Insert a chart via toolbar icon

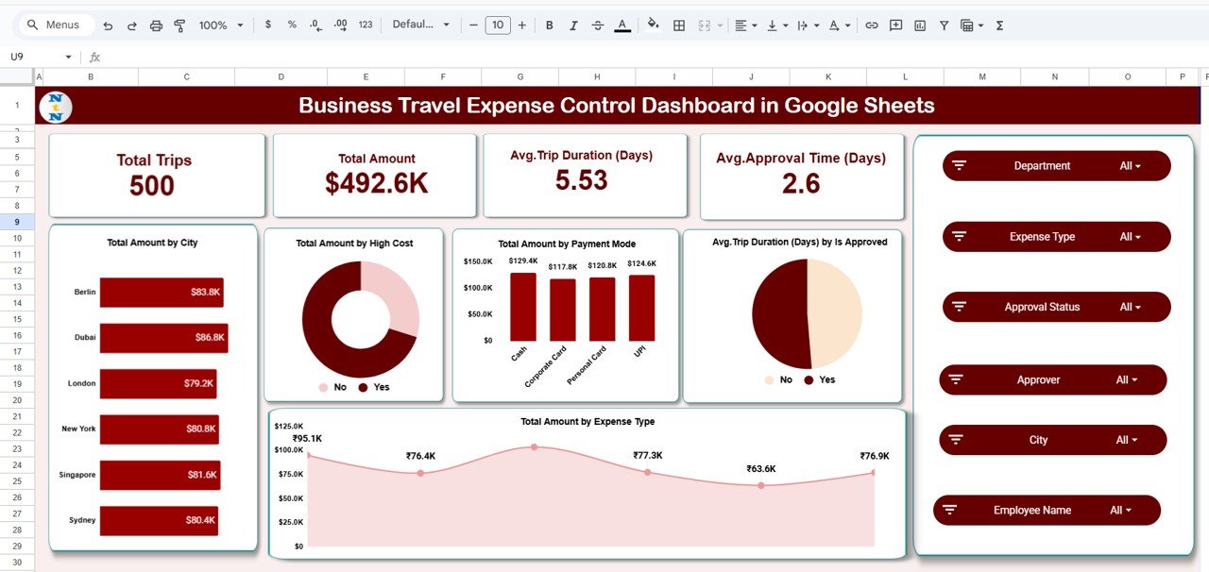tap(920, 25)
